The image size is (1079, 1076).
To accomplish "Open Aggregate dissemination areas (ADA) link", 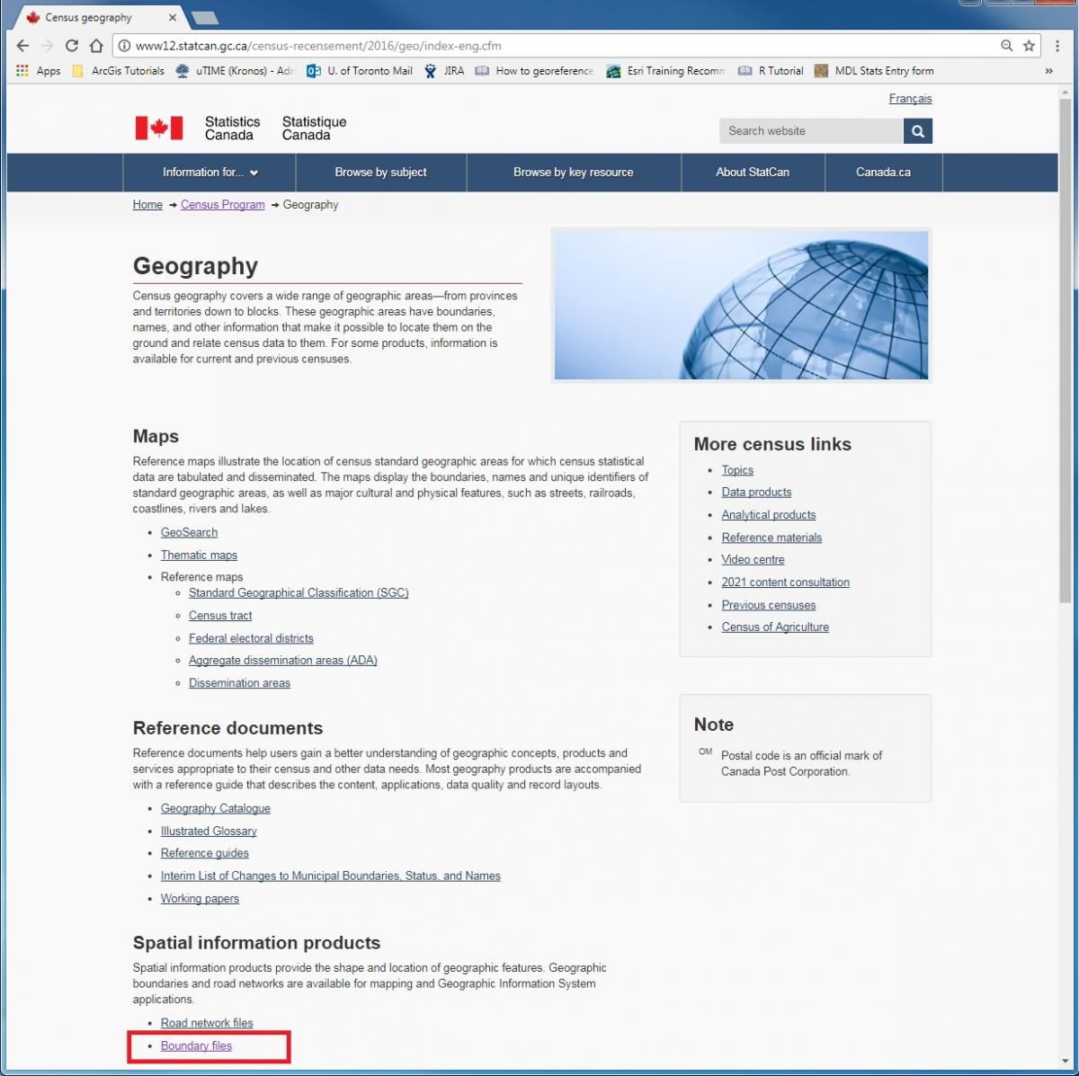I will pyautogui.click(x=282, y=661).
